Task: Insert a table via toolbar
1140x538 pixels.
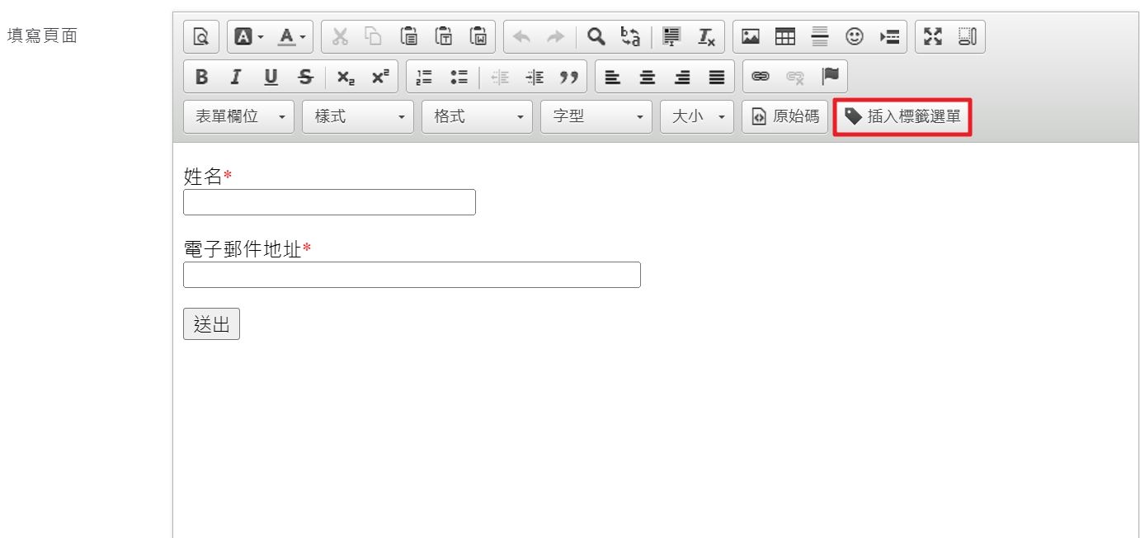Action: click(x=785, y=36)
